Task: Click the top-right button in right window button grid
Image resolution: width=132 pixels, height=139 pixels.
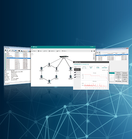Action: (125, 73)
